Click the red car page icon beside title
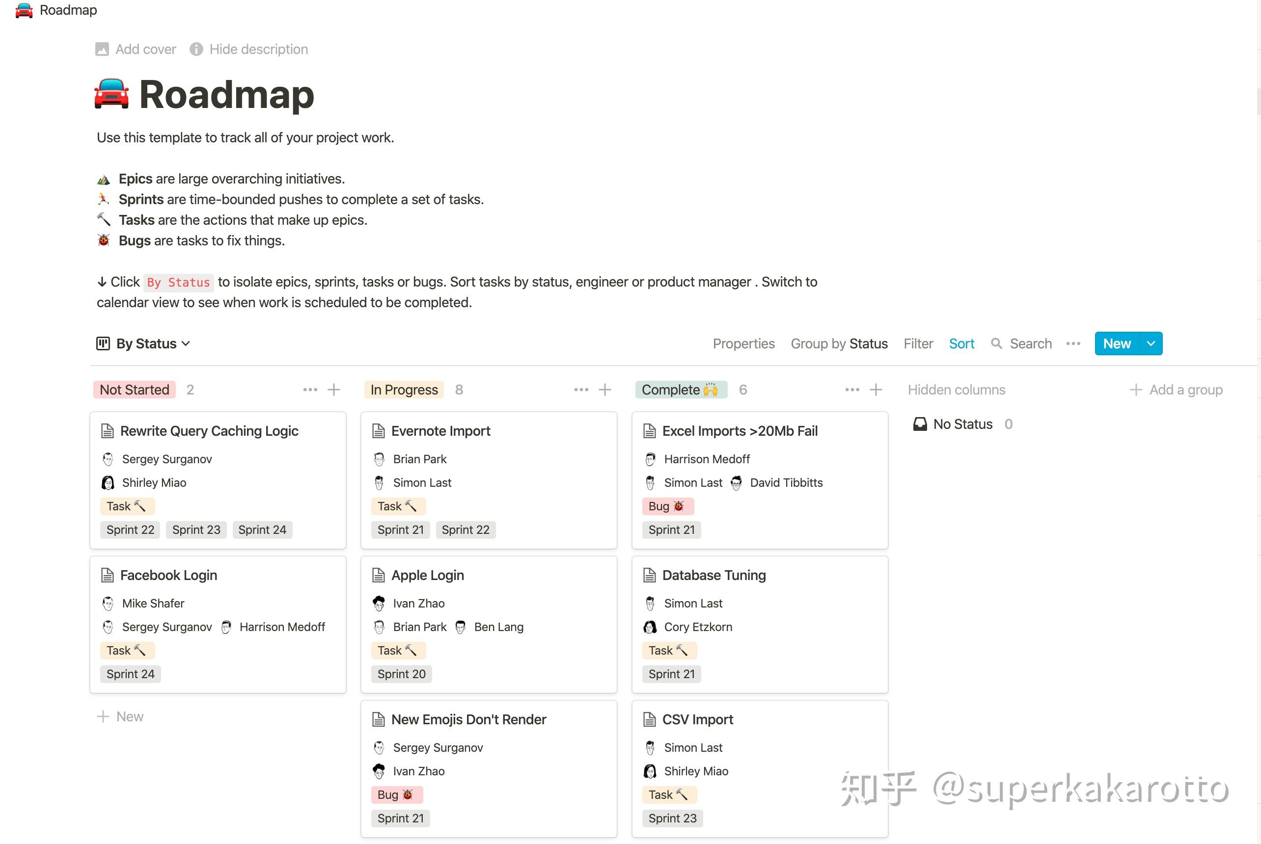This screenshot has width=1261, height=844. [x=111, y=94]
